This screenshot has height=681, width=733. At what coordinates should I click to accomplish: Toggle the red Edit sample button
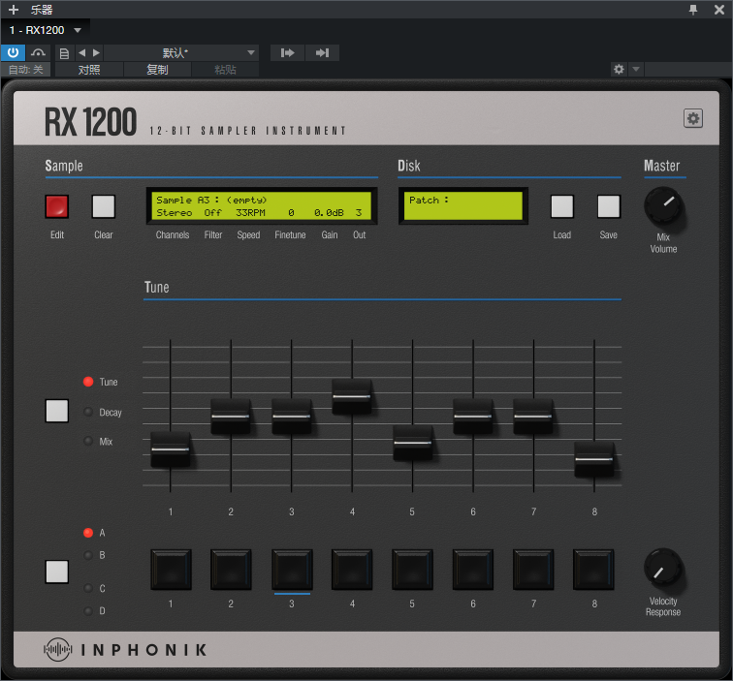pyautogui.click(x=57, y=206)
